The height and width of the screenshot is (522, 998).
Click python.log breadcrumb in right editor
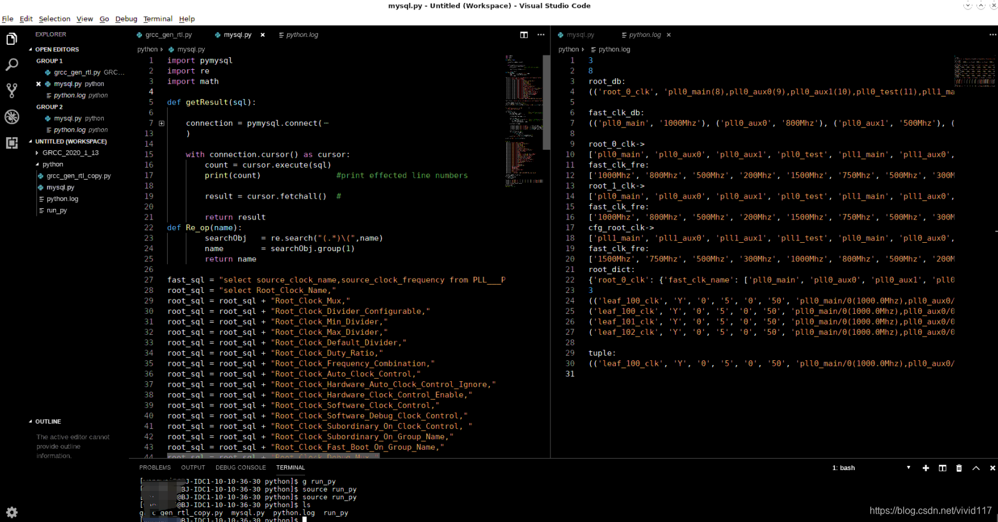point(614,50)
